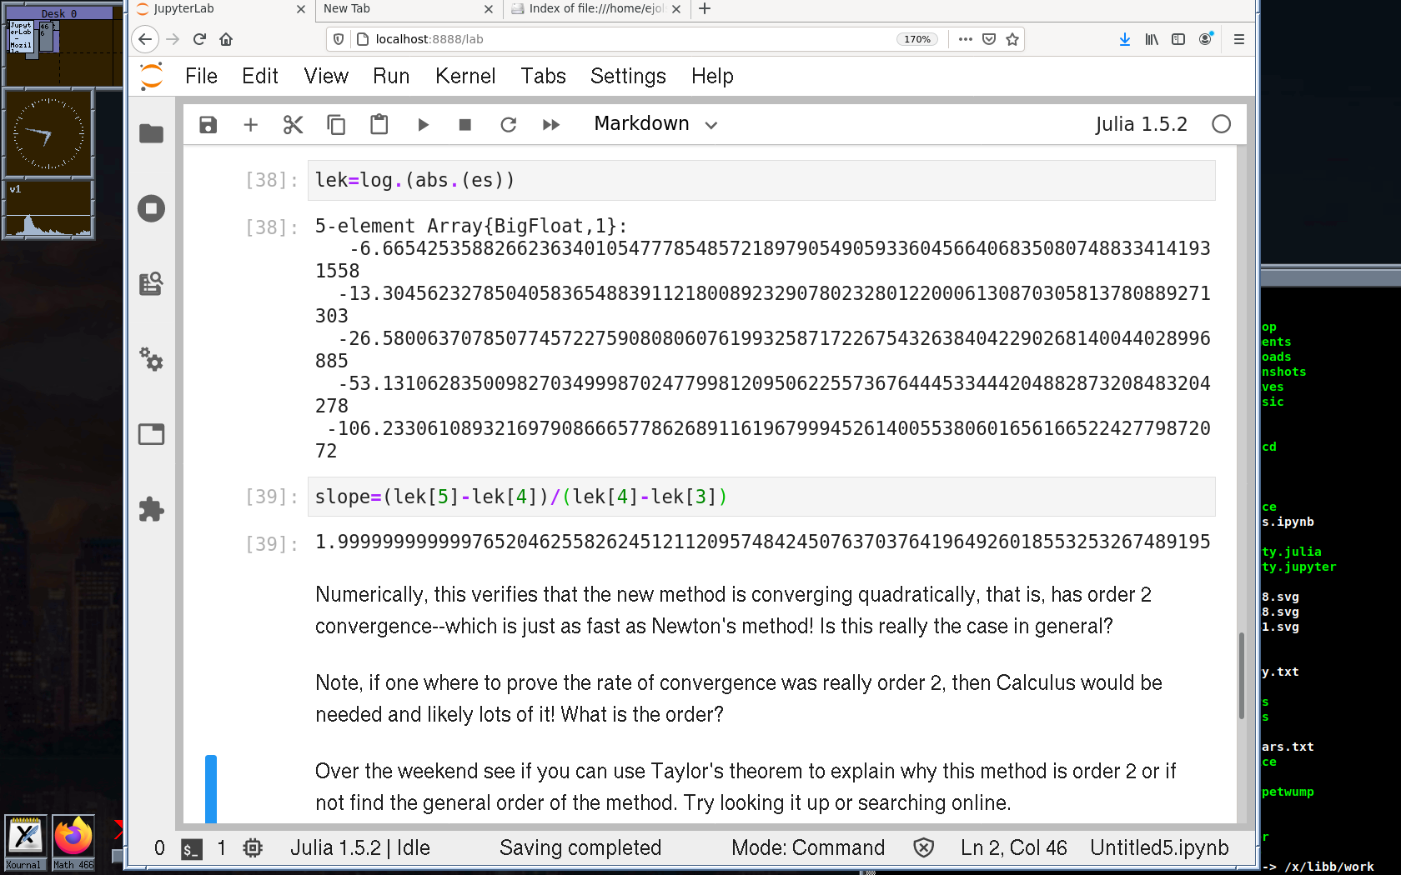Click the Julia 1.5.2 kernel name button
1401x875 pixels.
(x=1140, y=124)
